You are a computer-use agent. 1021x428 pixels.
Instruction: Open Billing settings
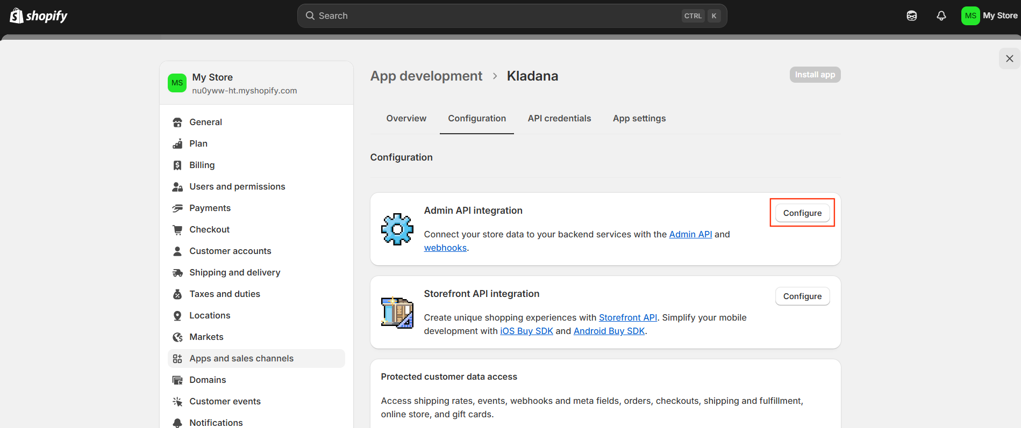[256, 165]
